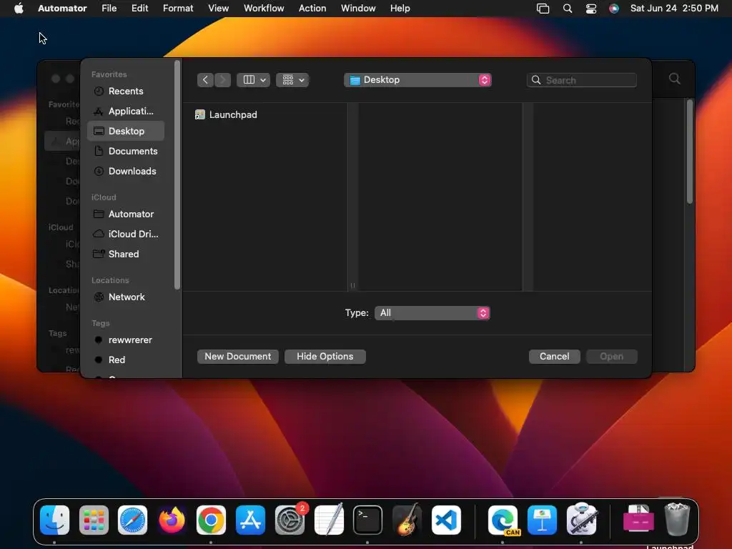The image size is (732, 549).
Task: Open System Settings in the Dock
Action: (290, 520)
